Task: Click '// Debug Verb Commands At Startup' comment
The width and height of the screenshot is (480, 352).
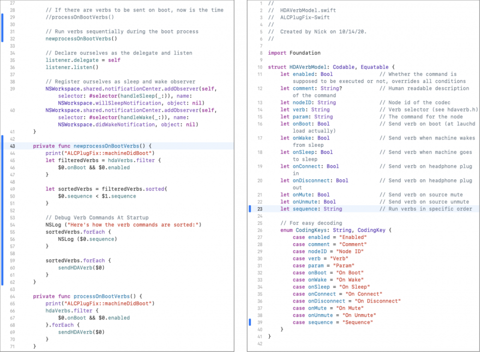Action: tap(97, 218)
